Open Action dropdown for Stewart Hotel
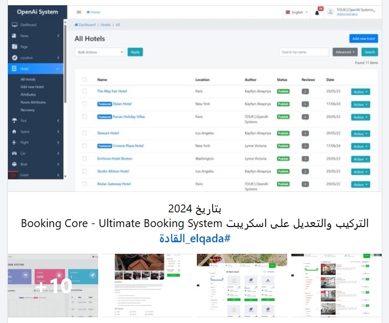 click(x=361, y=134)
